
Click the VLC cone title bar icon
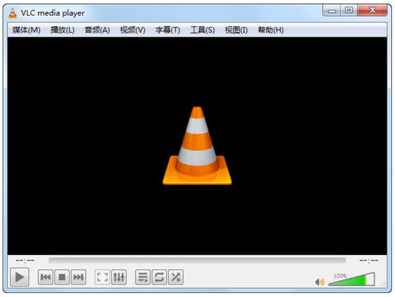click(13, 13)
